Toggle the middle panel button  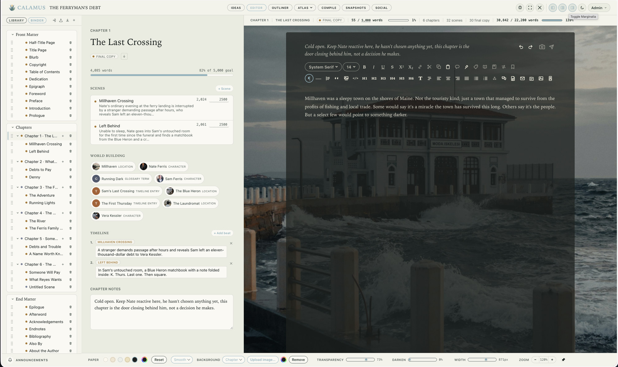(x=562, y=8)
